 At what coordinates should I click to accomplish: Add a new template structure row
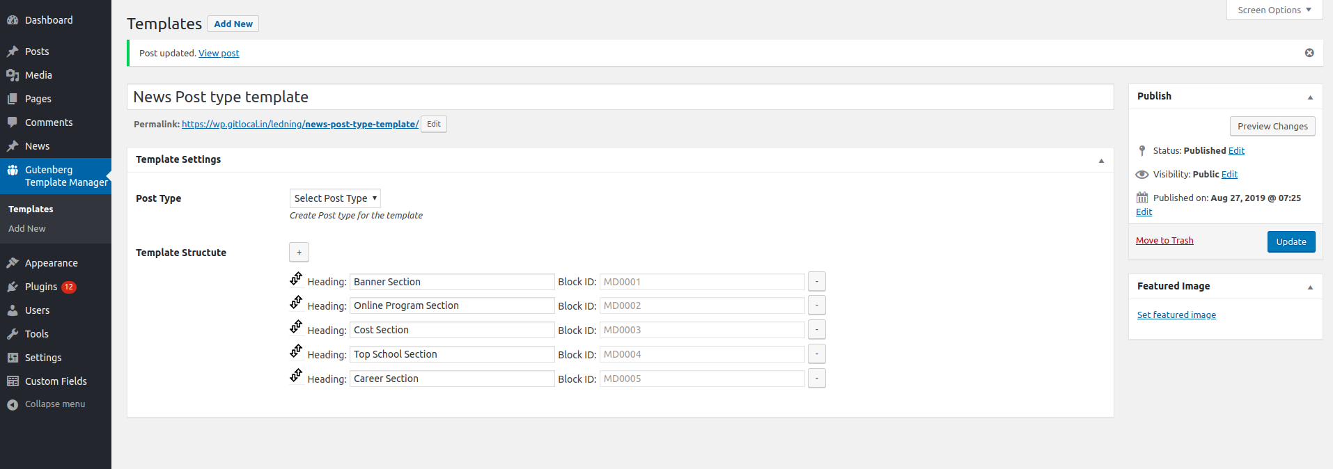pos(299,252)
